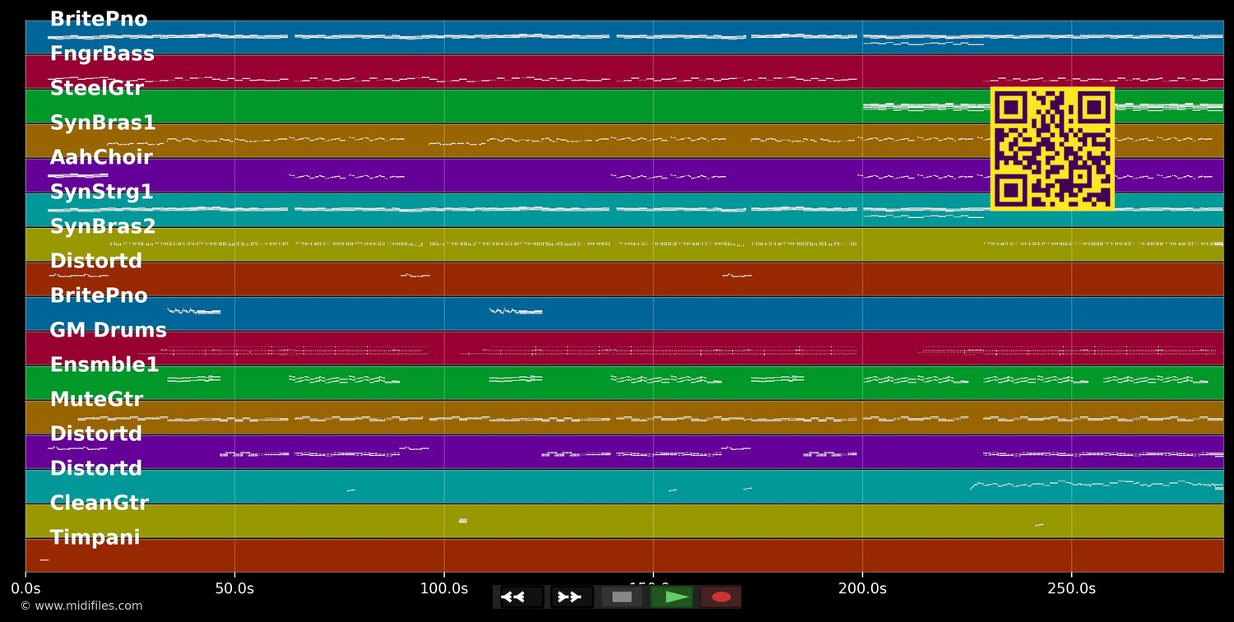Stop playback with the gray square button
The height and width of the screenshot is (622, 1234).
[x=622, y=596]
